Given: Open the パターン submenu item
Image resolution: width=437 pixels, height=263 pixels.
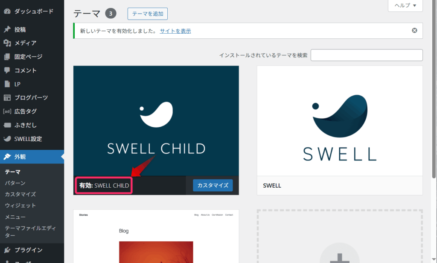Looking at the screenshot, I should tap(15, 183).
